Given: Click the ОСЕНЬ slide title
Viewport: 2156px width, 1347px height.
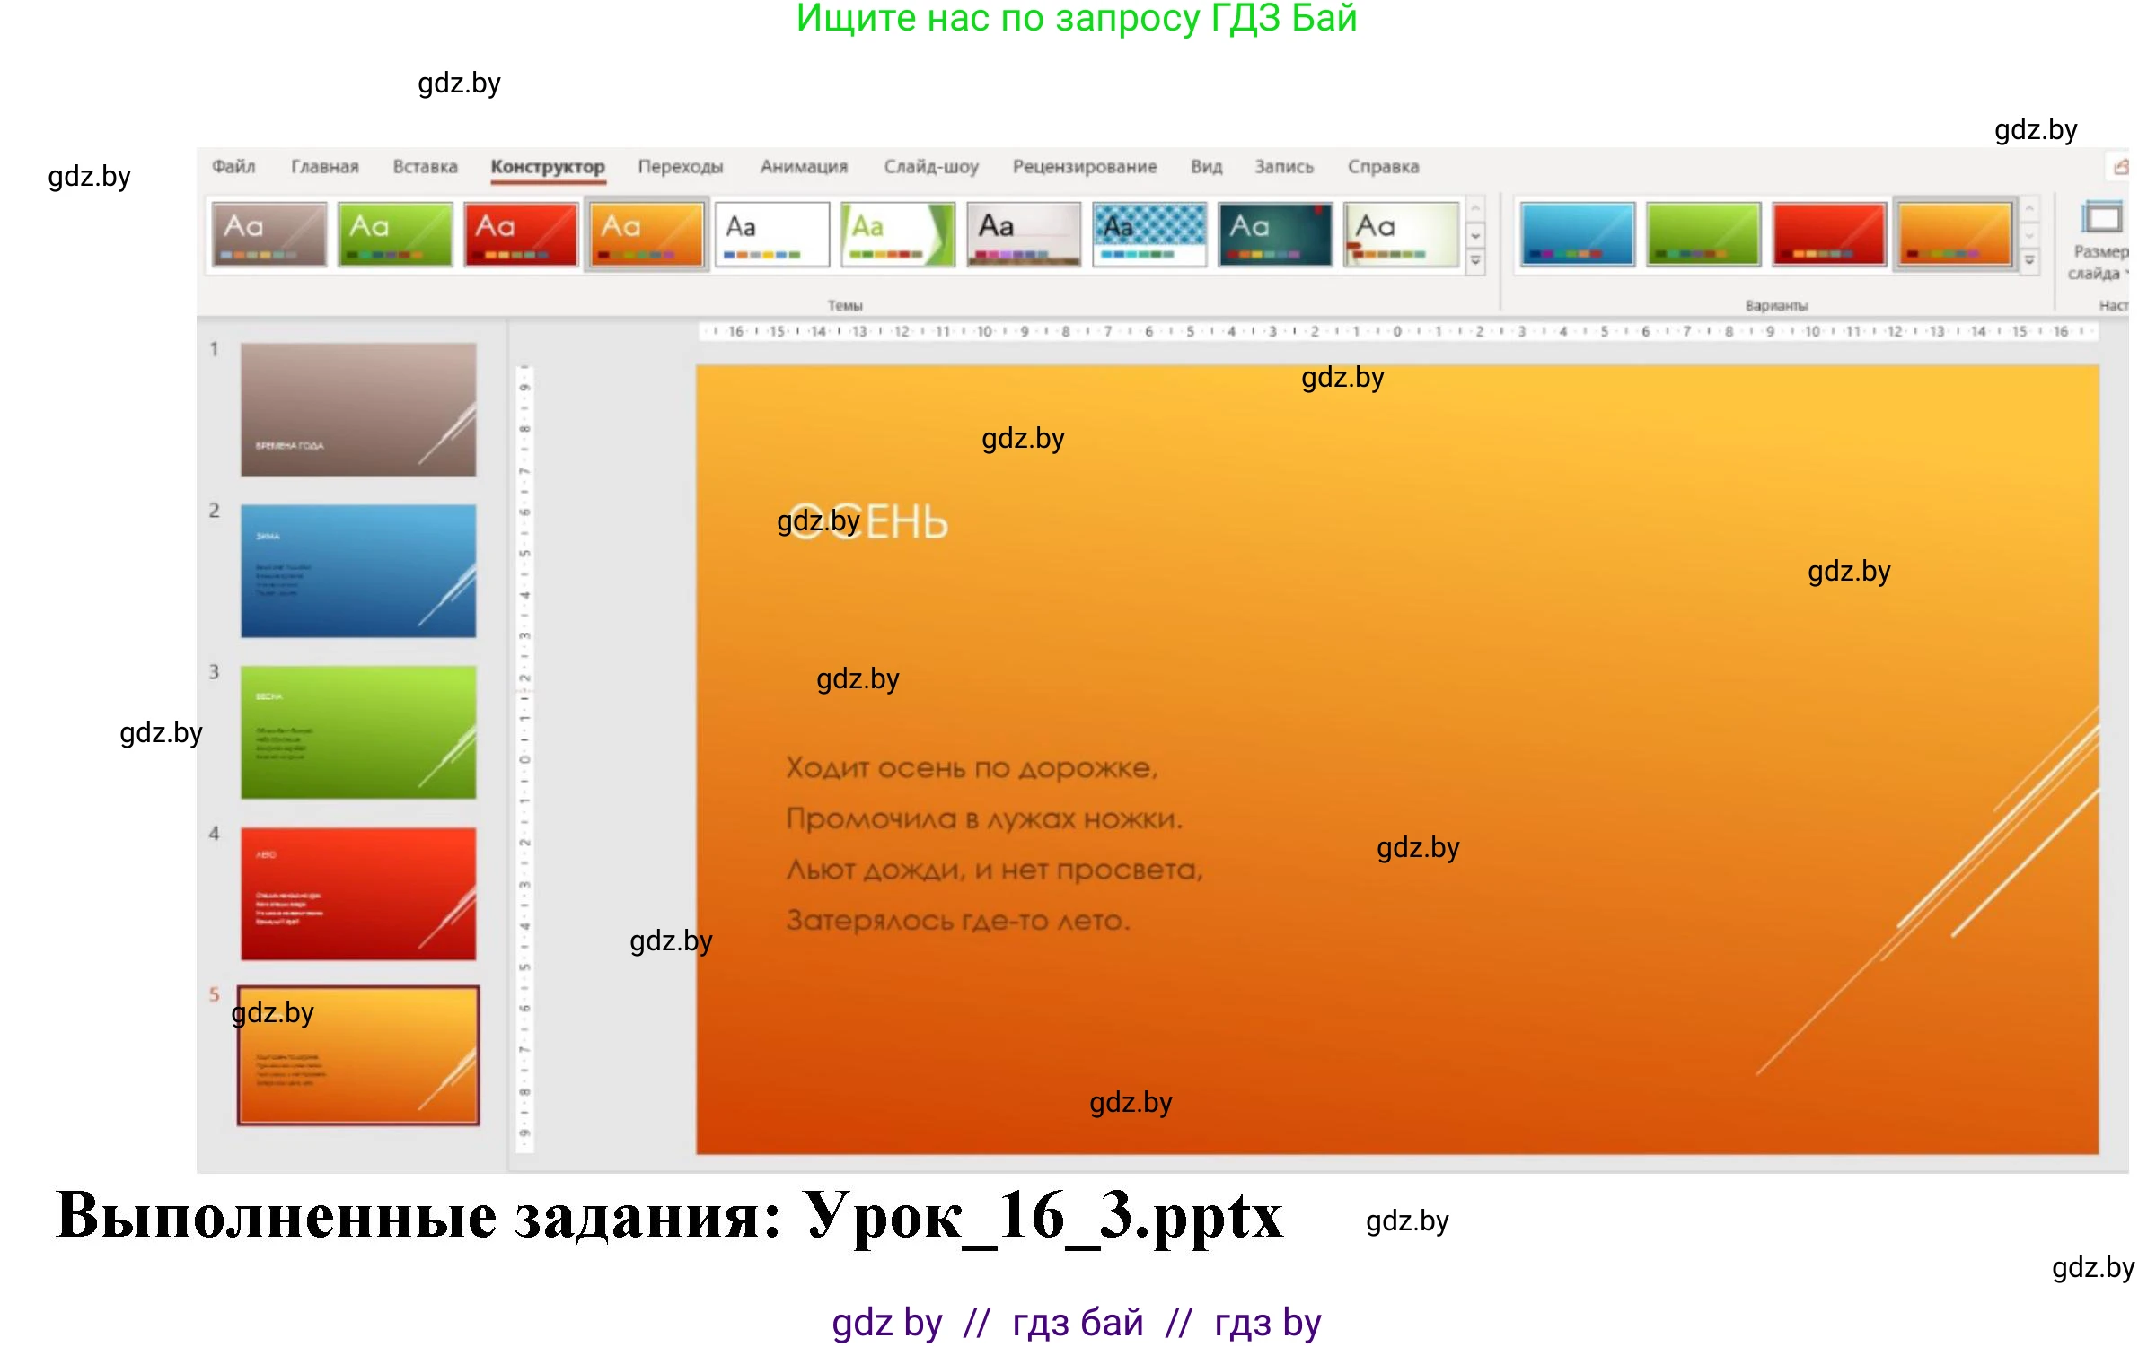Looking at the screenshot, I should tap(907, 522).
